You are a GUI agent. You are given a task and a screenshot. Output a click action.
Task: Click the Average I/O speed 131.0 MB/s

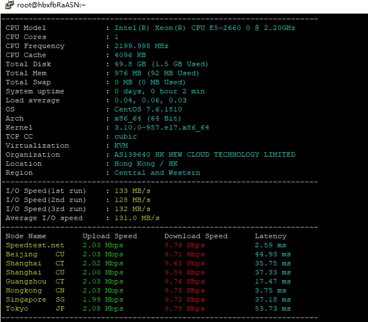point(136,218)
